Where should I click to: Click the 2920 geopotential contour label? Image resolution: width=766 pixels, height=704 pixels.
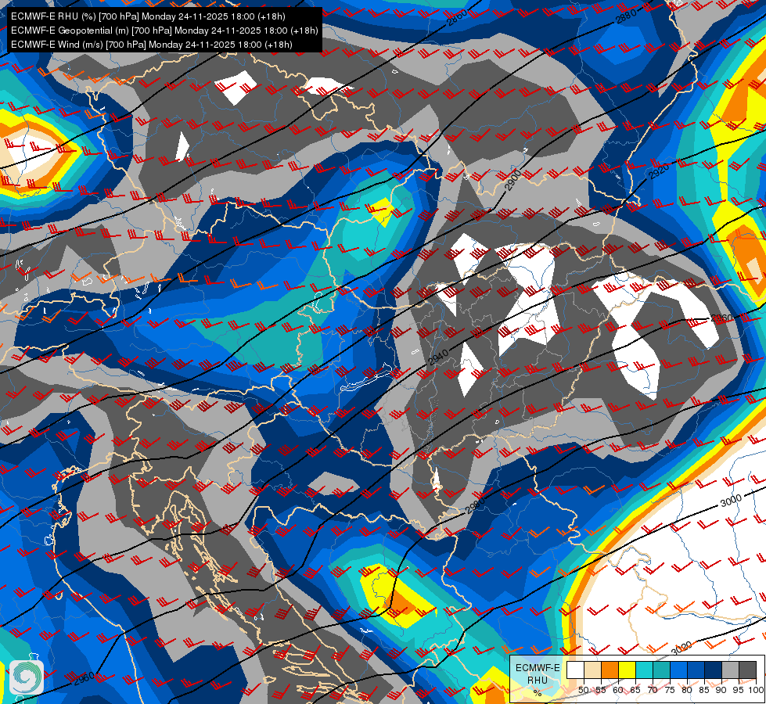[659, 171]
